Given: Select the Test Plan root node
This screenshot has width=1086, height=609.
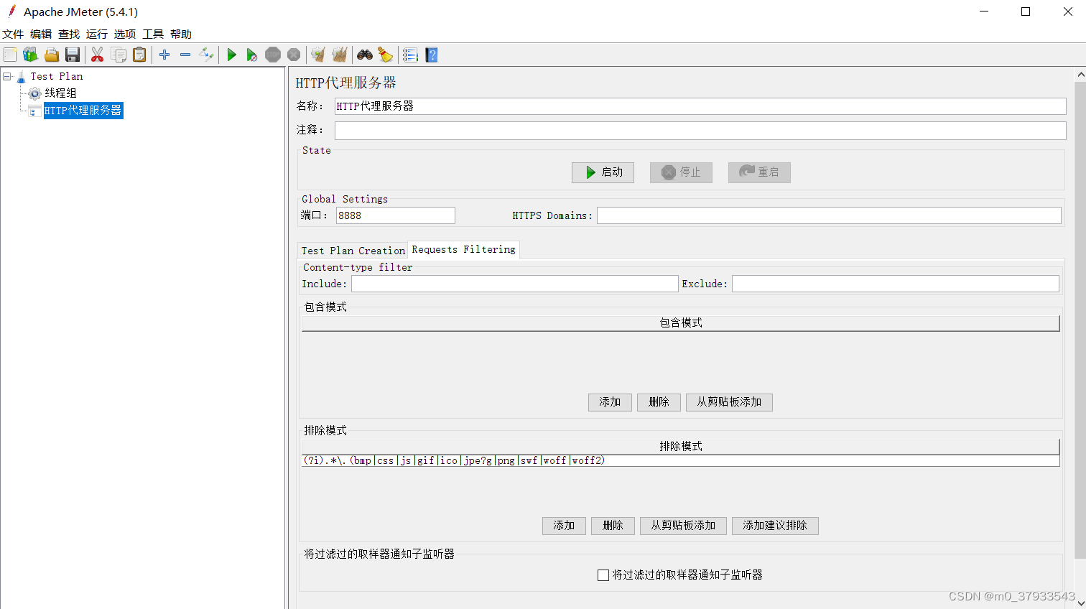Looking at the screenshot, I should pyautogui.click(x=56, y=76).
